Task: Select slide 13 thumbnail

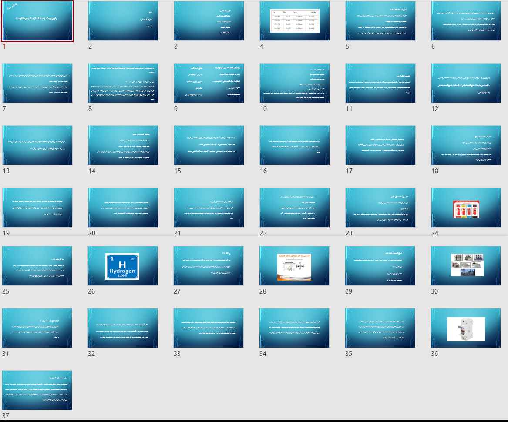Action: click(37, 145)
